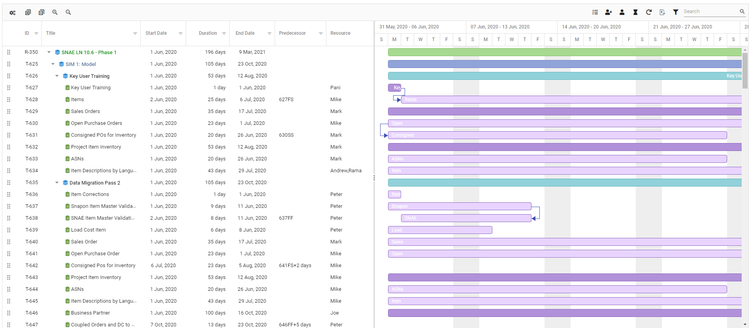Click the expand all icon
Screen dimensions: 750x328
(28, 13)
